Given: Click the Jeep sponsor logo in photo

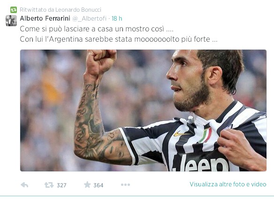Looking at the screenshot, I should pos(200,163).
